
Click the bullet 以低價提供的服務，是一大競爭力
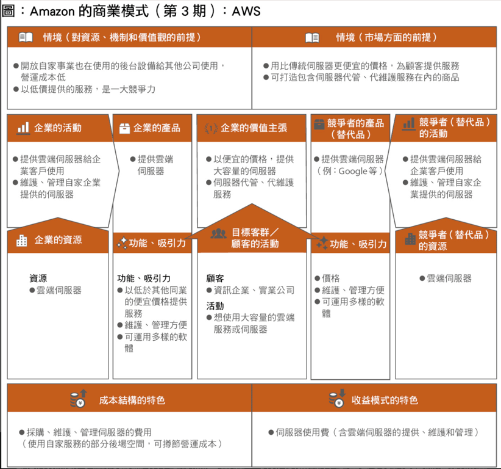84,89
